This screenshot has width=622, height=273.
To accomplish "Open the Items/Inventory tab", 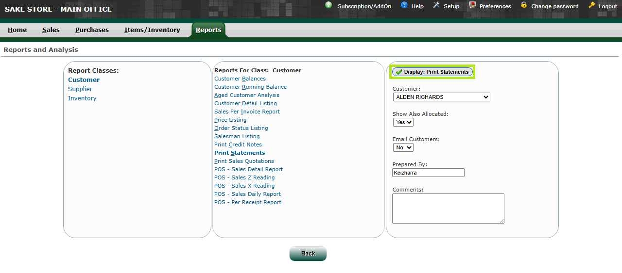I will point(152,30).
